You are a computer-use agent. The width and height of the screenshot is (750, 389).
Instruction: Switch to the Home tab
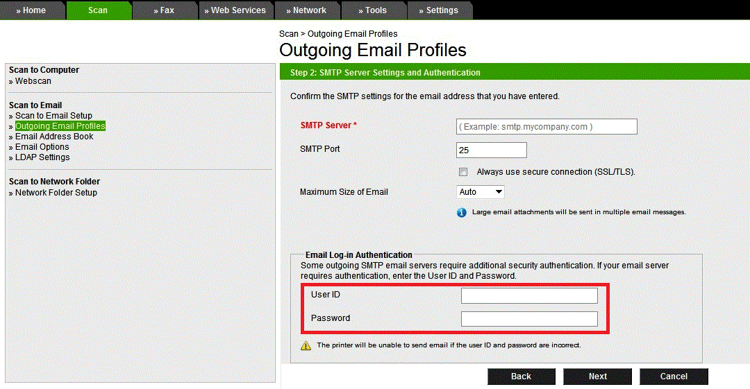point(31,10)
